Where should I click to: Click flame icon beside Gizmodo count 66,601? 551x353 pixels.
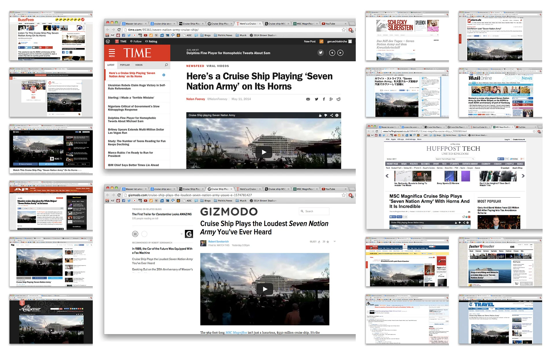pos(319,242)
